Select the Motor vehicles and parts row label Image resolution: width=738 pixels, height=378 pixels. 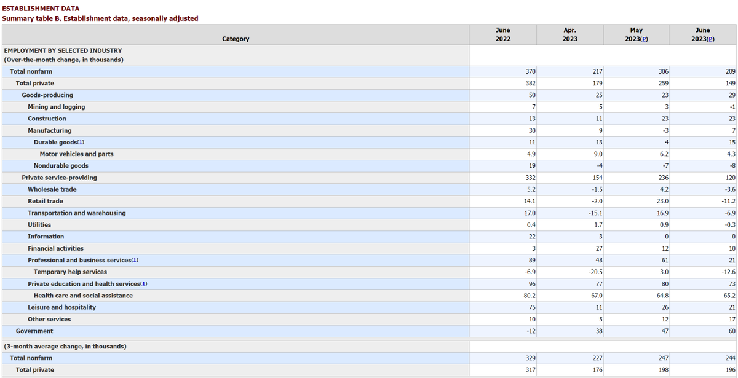[x=76, y=154]
